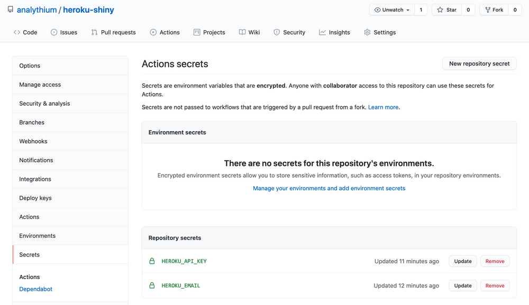
Task: Click the lock icon next to HEROKU_EMAIL
Action: click(152, 285)
